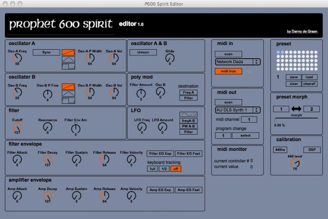This screenshot has height=219, width=328.
Task: Click the LFO Amount knob
Action: 162,127
